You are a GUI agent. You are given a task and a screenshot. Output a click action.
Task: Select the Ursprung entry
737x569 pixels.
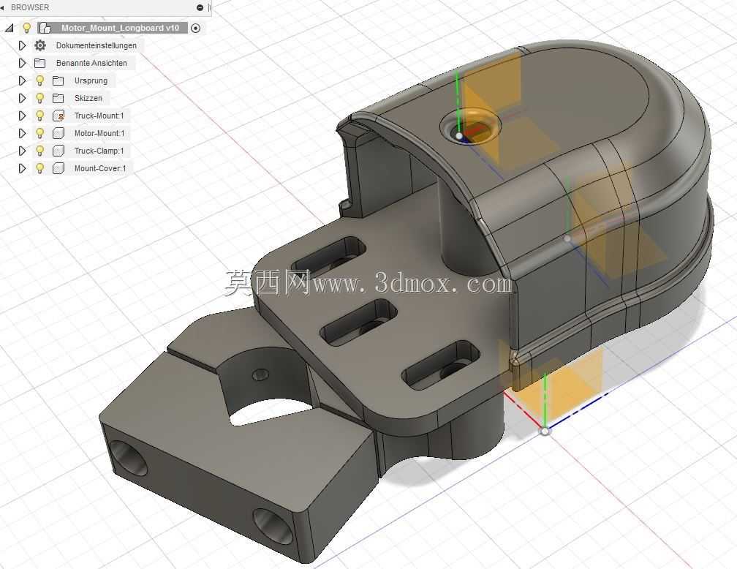91,81
